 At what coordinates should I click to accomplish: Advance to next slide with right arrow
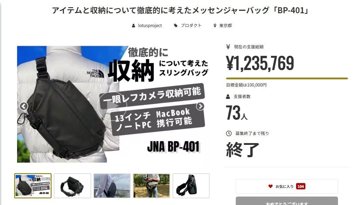[x=200, y=106]
